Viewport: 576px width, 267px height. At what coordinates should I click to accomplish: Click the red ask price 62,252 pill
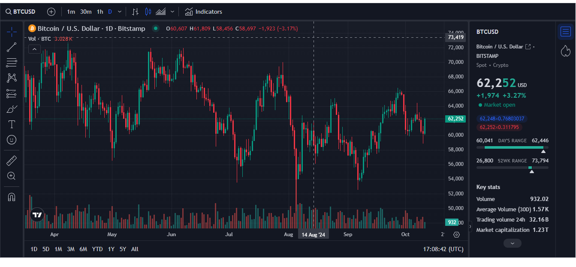(x=499, y=127)
